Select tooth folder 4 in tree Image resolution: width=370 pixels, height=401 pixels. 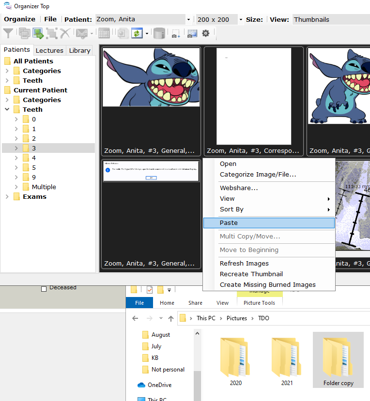(33, 158)
